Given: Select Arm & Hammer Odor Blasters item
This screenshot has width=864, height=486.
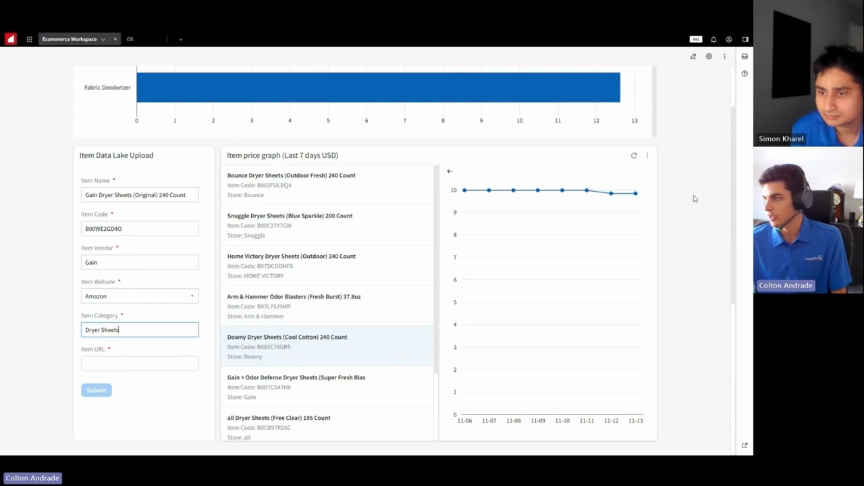Looking at the screenshot, I should 327,306.
